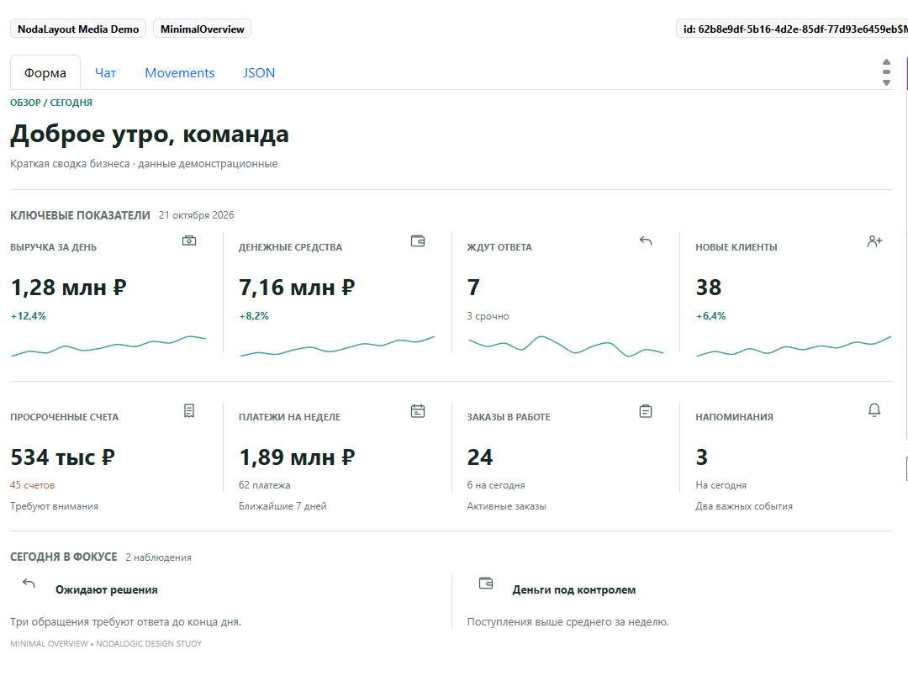Click the clipboard icon beside Заказы в работе
This screenshot has width=908, height=676.
click(x=646, y=410)
